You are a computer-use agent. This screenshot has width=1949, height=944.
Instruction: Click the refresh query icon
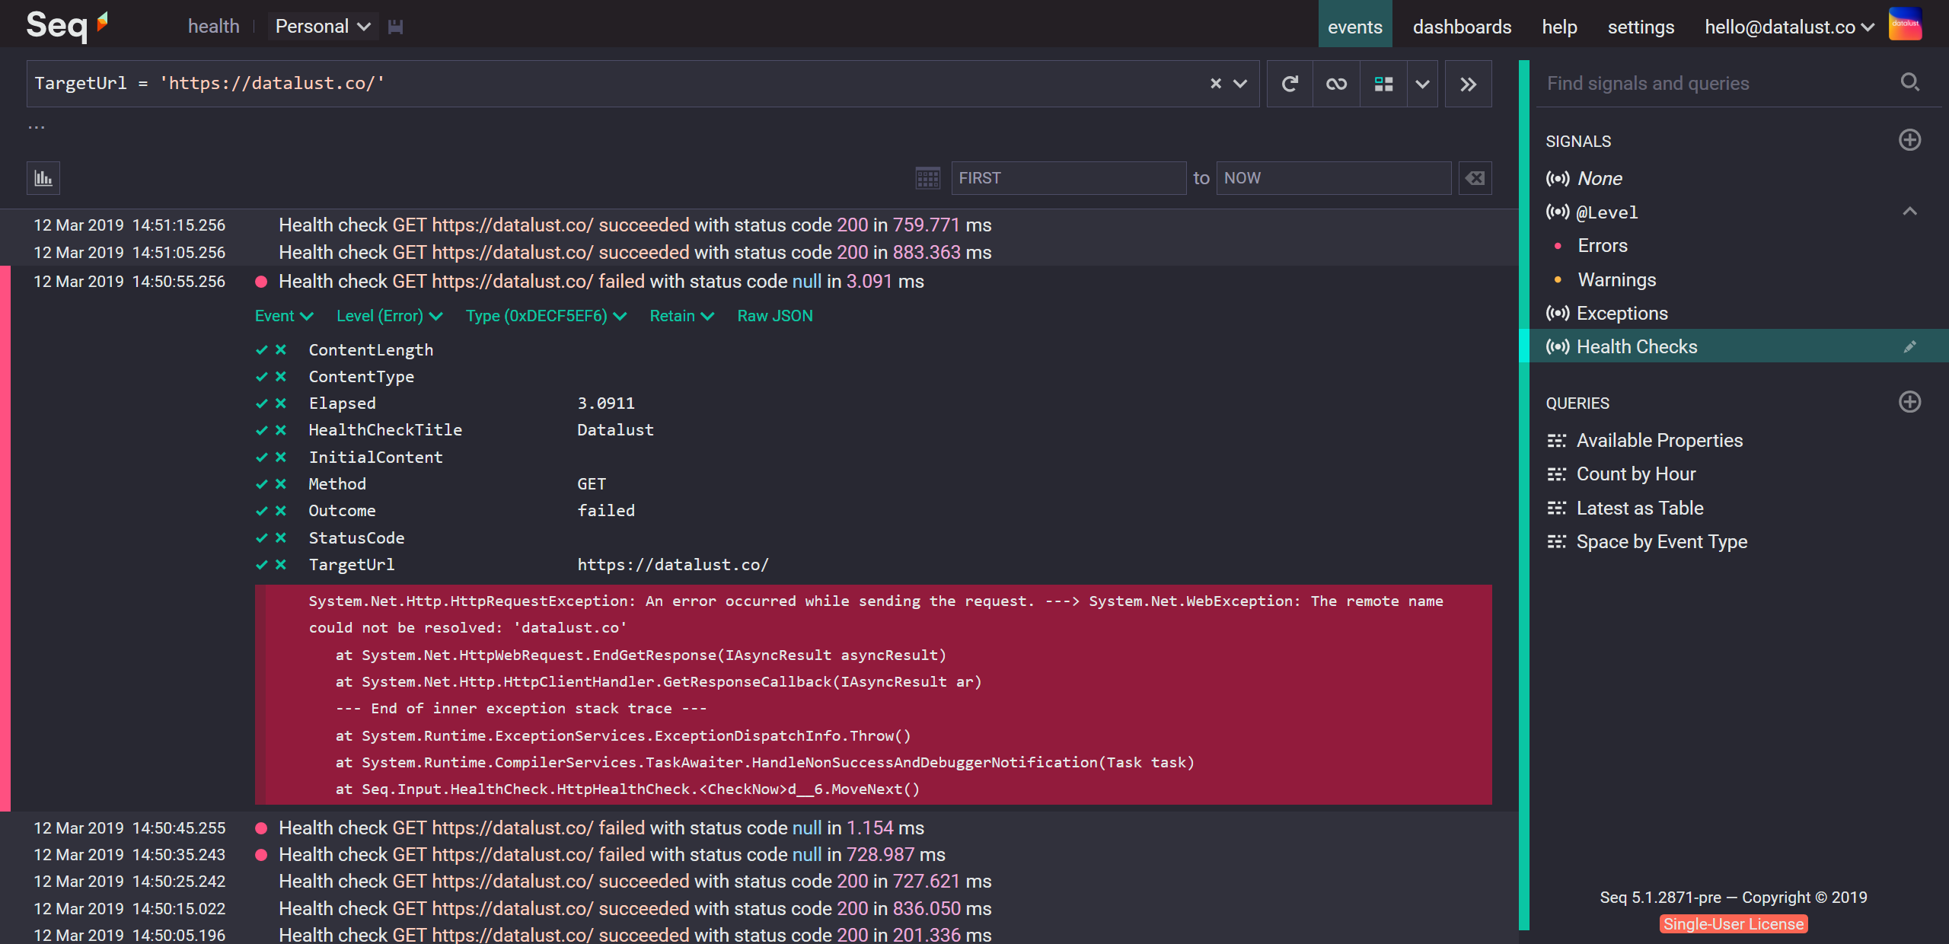(x=1290, y=84)
